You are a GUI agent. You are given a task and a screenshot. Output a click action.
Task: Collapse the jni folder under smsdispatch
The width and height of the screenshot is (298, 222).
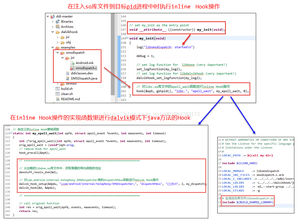tap(62, 58)
